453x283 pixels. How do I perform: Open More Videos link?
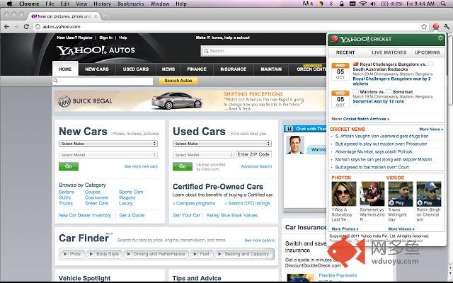tap(401, 229)
